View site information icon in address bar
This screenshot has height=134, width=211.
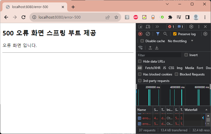(34, 17)
